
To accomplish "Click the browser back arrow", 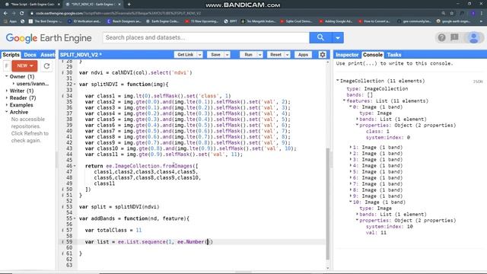I will [x=5, y=14].
